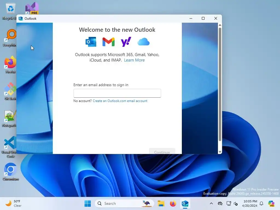Show hidden system tray icons chevron
The image size is (280, 210).
pos(211,203)
